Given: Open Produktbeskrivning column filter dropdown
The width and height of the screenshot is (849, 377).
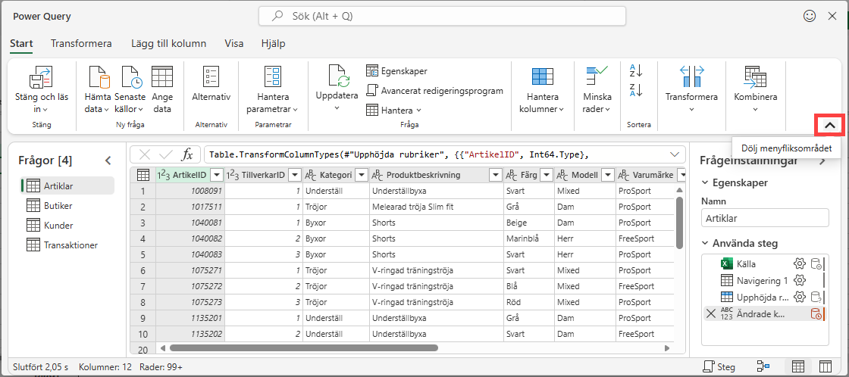Looking at the screenshot, I should tap(496, 175).
